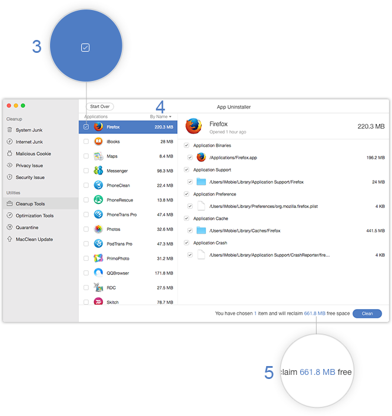
Task: Click the Photos app icon
Action: [98, 229]
